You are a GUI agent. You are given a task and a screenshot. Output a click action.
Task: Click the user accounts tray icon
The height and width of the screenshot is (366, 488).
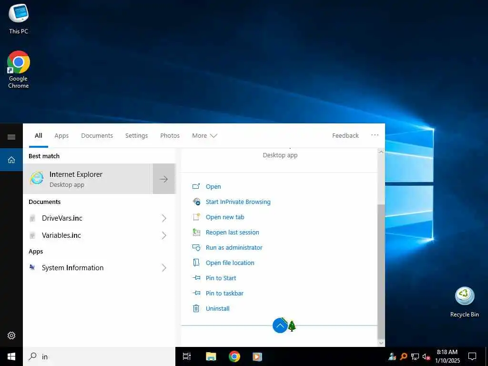coord(392,356)
